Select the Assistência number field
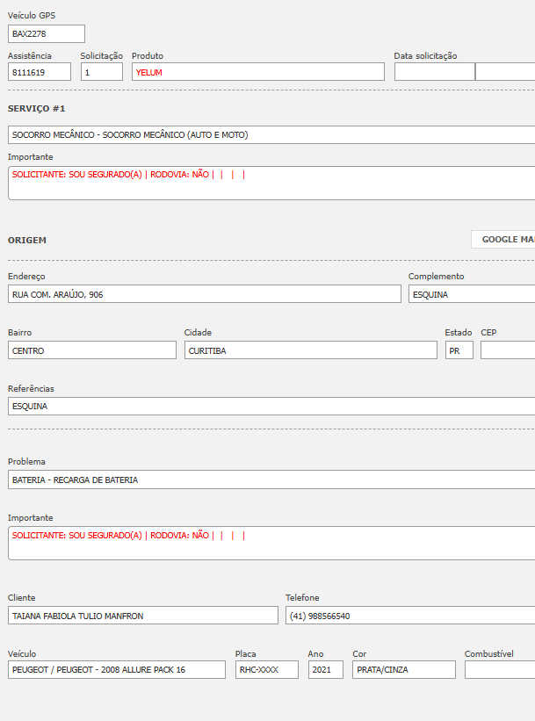 (x=40, y=72)
